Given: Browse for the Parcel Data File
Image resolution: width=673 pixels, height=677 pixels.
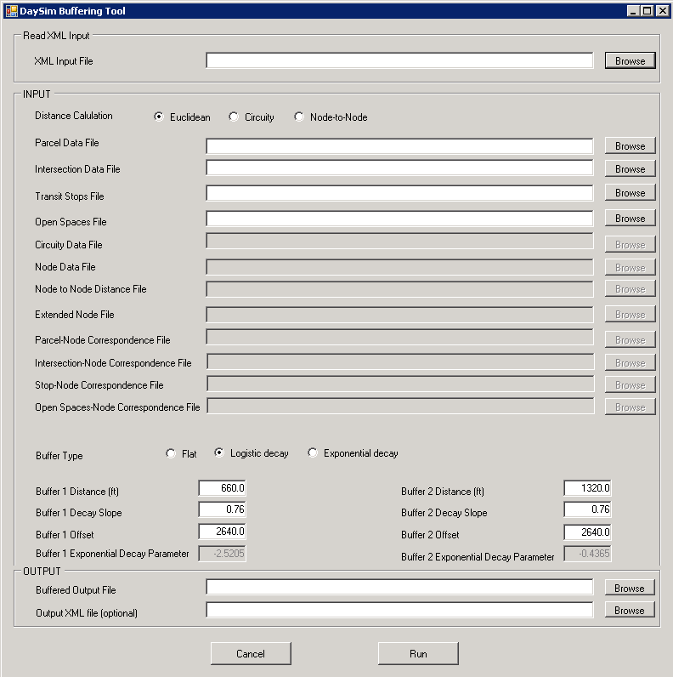Looking at the screenshot, I should 630,146.
